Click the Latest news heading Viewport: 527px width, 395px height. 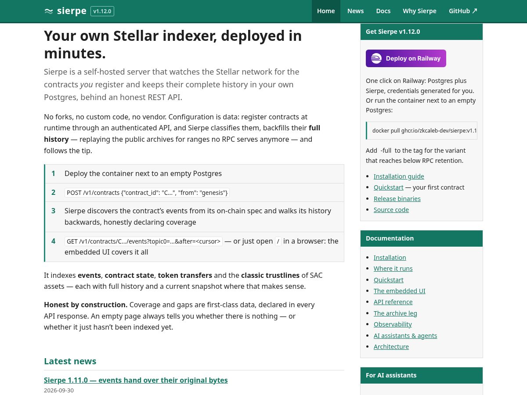pos(70,361)
